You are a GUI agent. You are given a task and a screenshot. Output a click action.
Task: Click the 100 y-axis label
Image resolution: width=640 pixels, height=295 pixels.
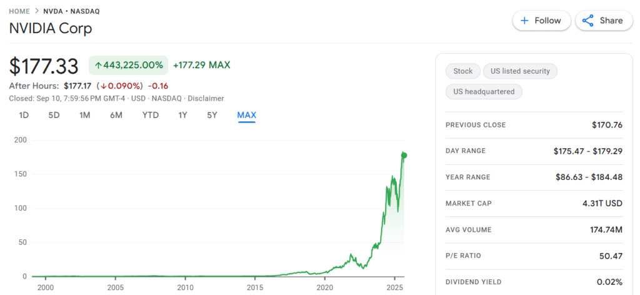[x=21, y=208]
